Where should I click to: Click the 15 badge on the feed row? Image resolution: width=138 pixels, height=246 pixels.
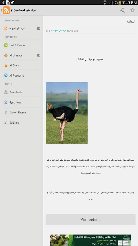coord(39,28)
